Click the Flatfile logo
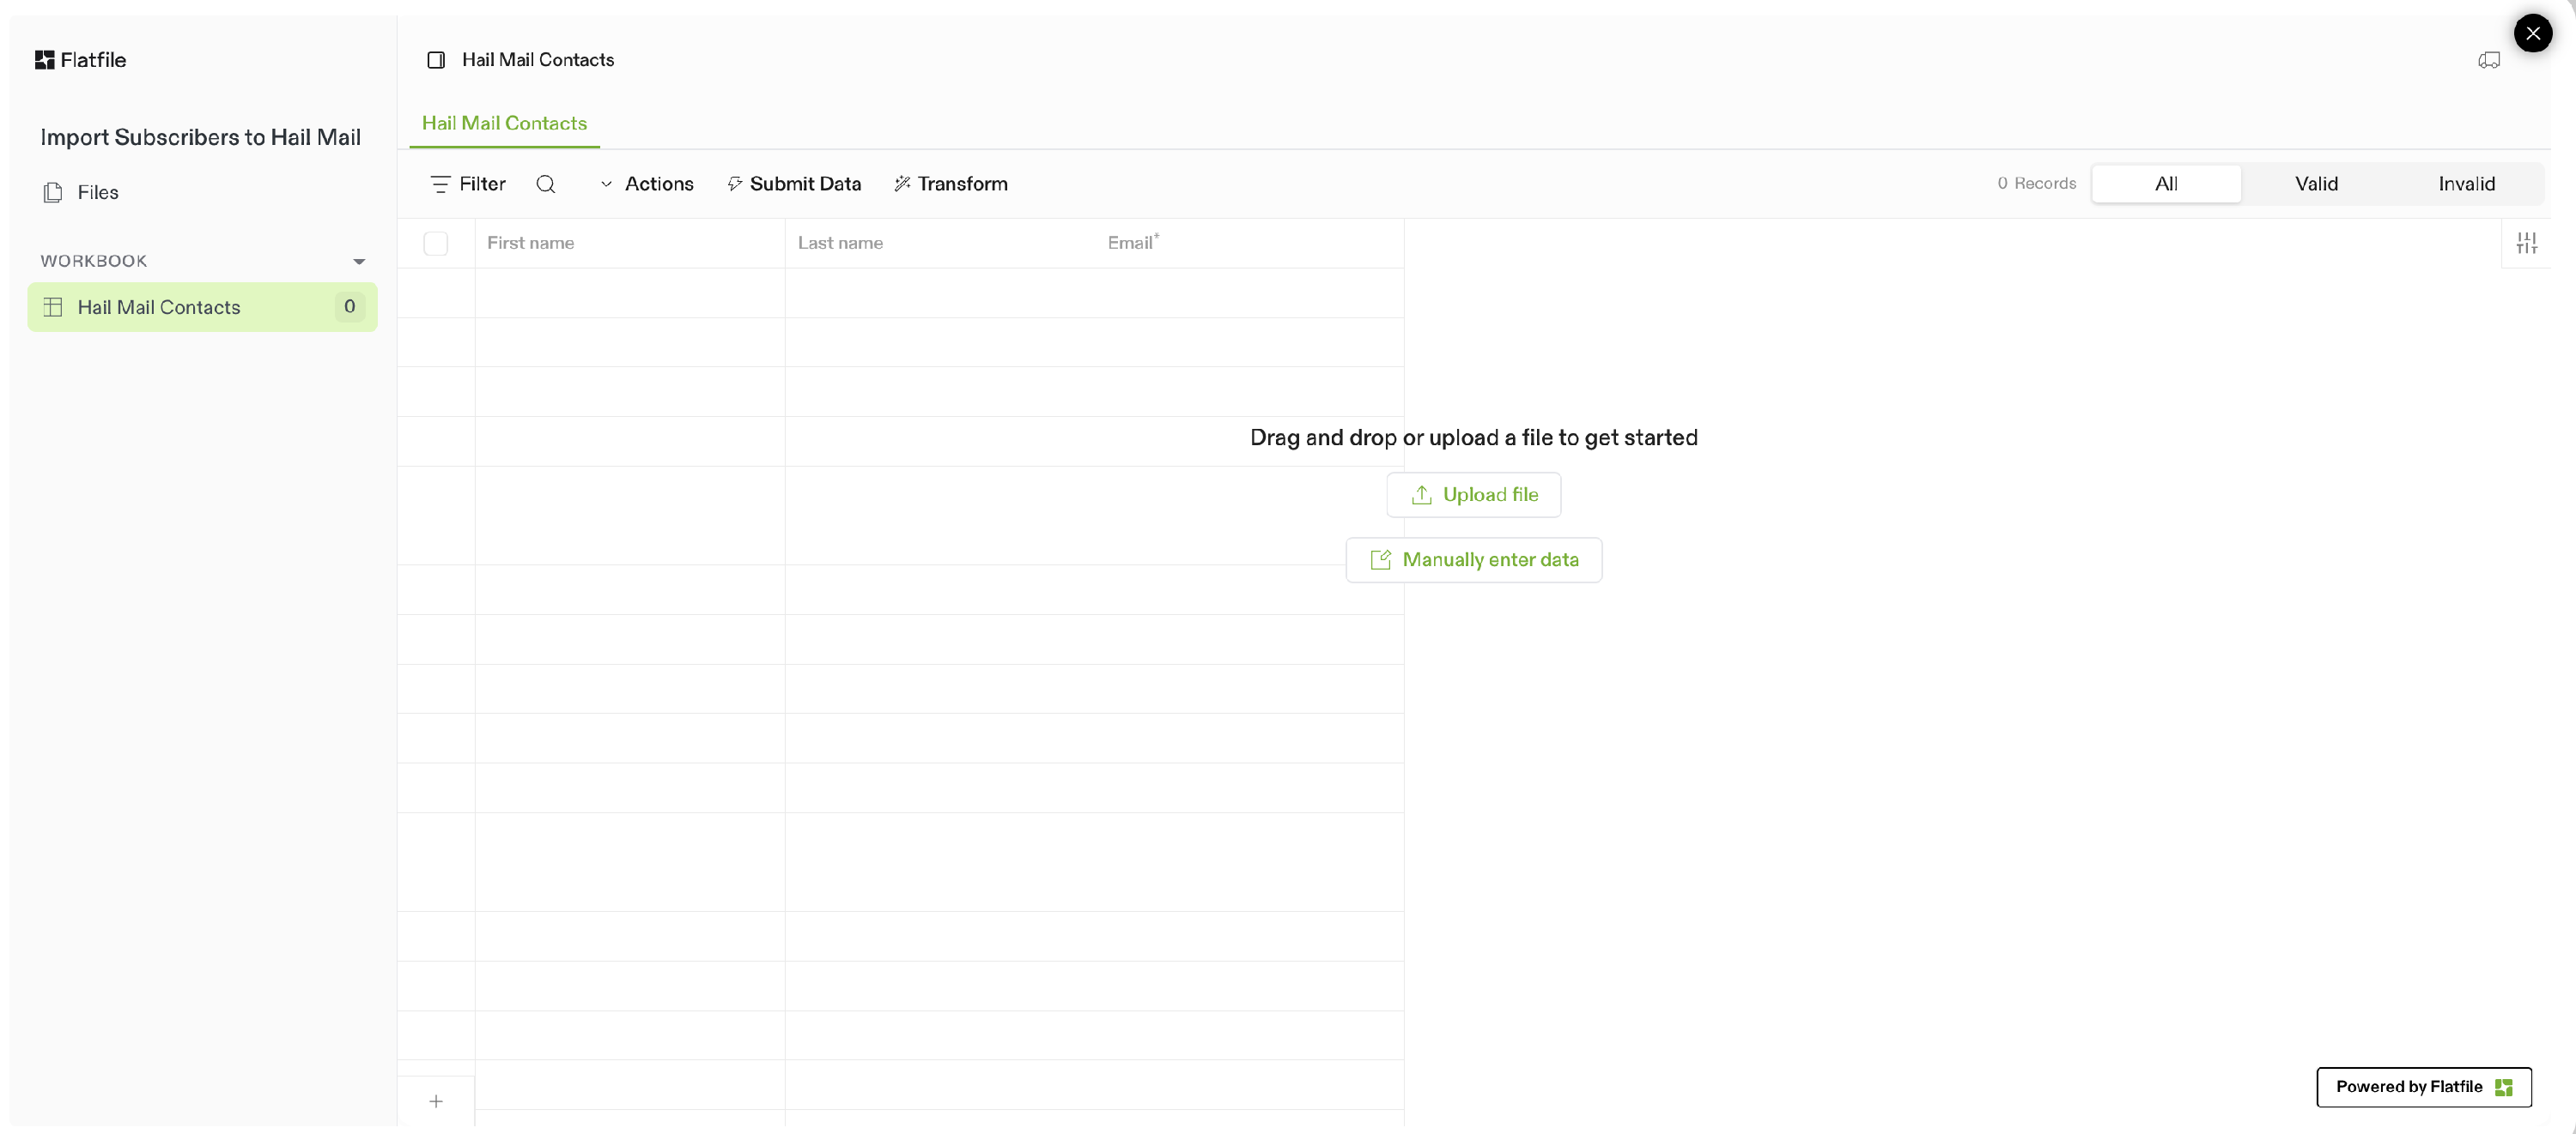 (x=81, y=60)
